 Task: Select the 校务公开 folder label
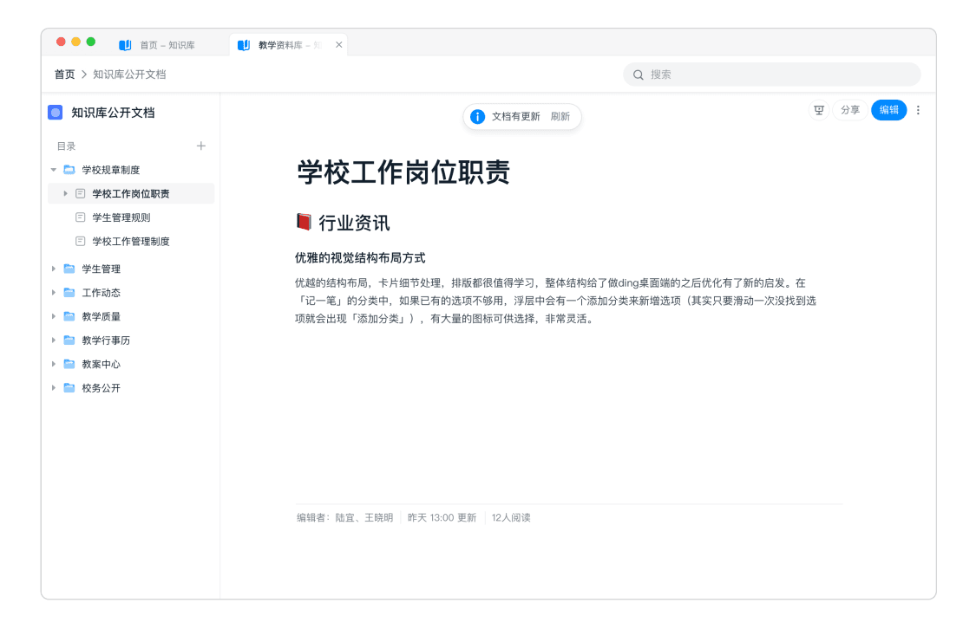tap(101, 388)
